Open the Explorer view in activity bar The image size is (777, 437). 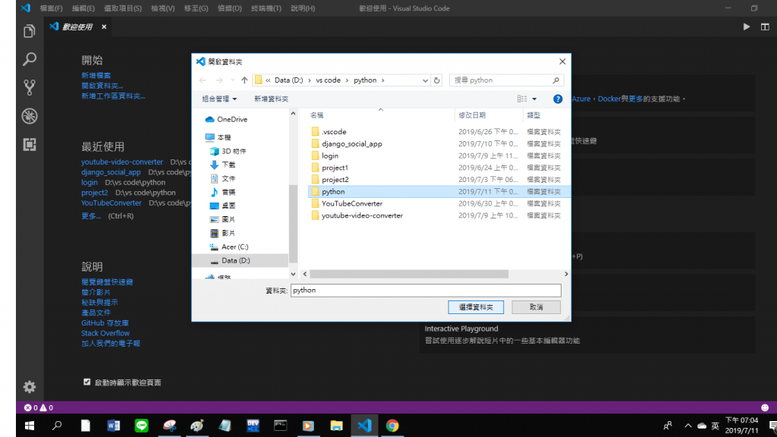coord(30,31)
